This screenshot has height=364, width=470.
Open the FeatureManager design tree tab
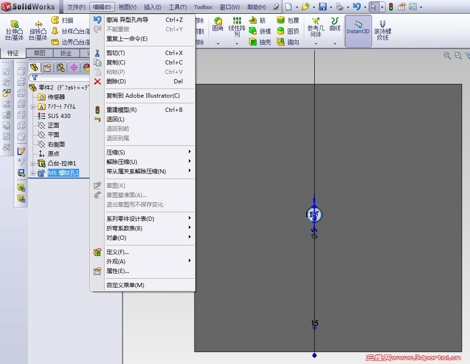click(34, 67)
